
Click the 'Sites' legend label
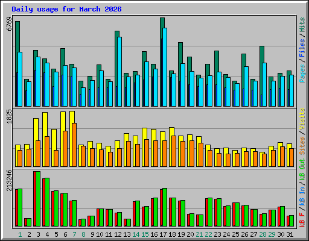coord(302,146)
